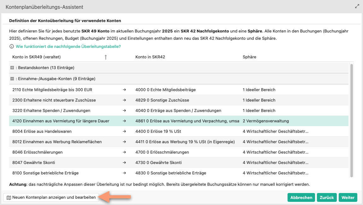Click the info icon beside the help link
The height and width of the screenshot is (205, 363).
point(12,46)
